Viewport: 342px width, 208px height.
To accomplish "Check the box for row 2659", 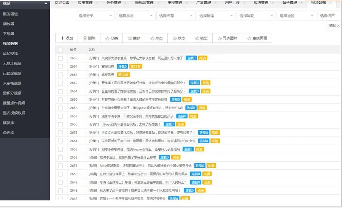I will click(x=60, y=58).
